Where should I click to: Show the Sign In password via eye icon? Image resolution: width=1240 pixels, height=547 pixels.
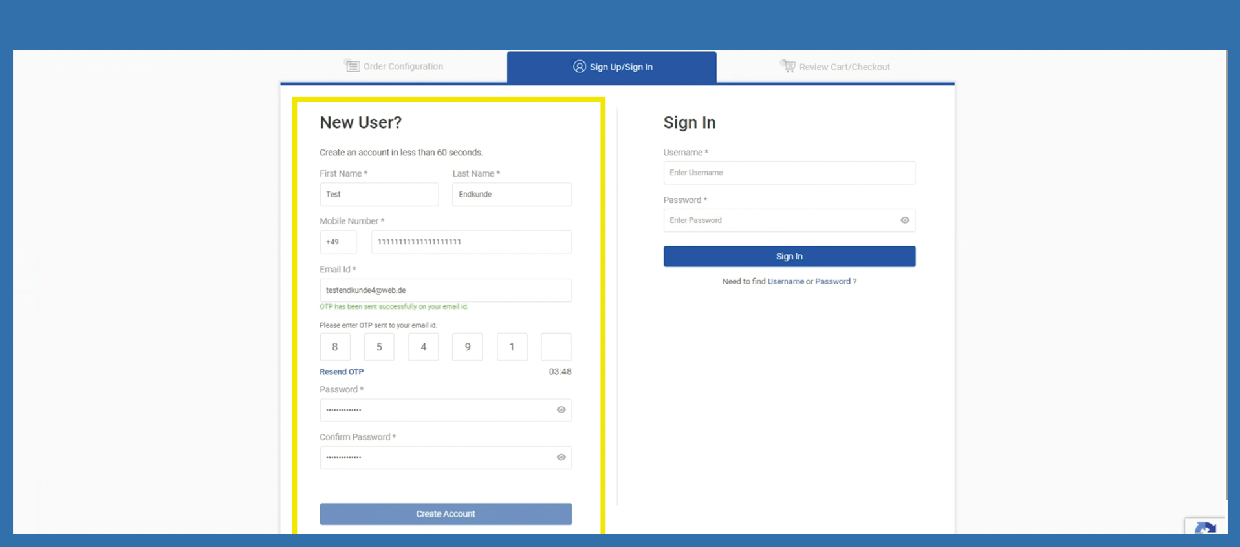(905, 220)
